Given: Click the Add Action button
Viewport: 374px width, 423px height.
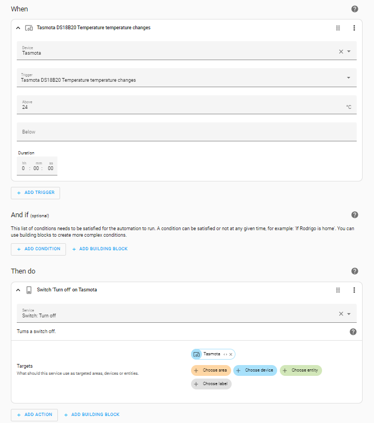Looking at the screenshot, I should (x=34, y=415).
